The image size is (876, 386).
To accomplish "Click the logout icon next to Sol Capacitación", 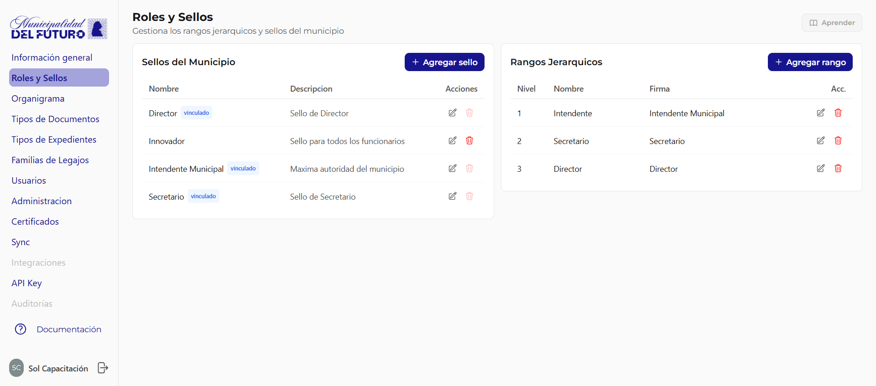I will [x=103, y=368].
